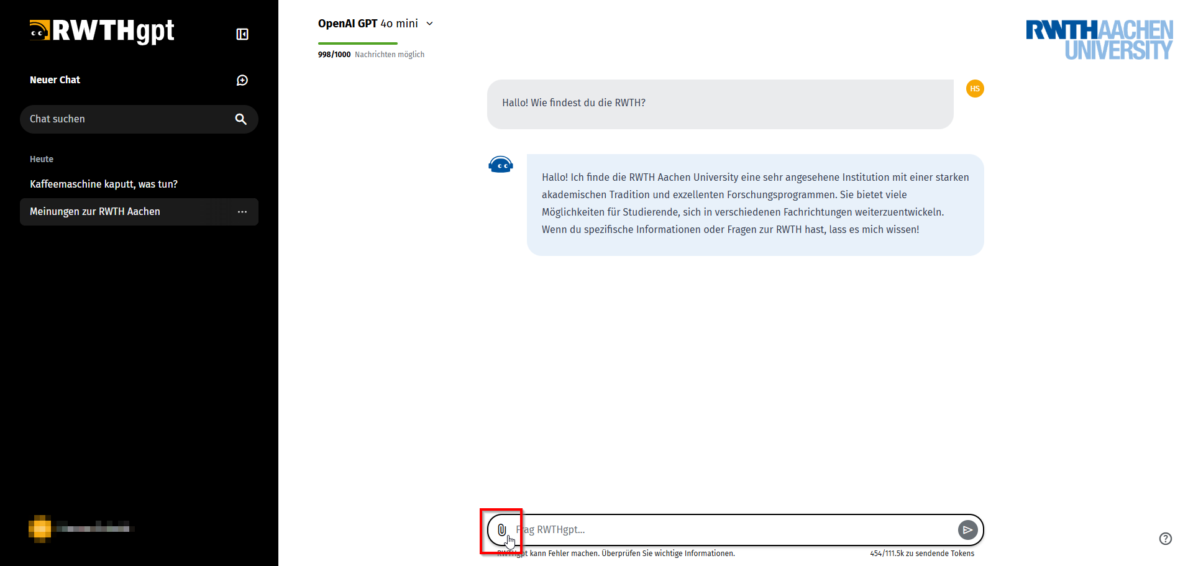The width and height of the screenshot is (1188, 566).
Task: Click the HS user avatar beside the message
Action: click(x=974, y=89)
